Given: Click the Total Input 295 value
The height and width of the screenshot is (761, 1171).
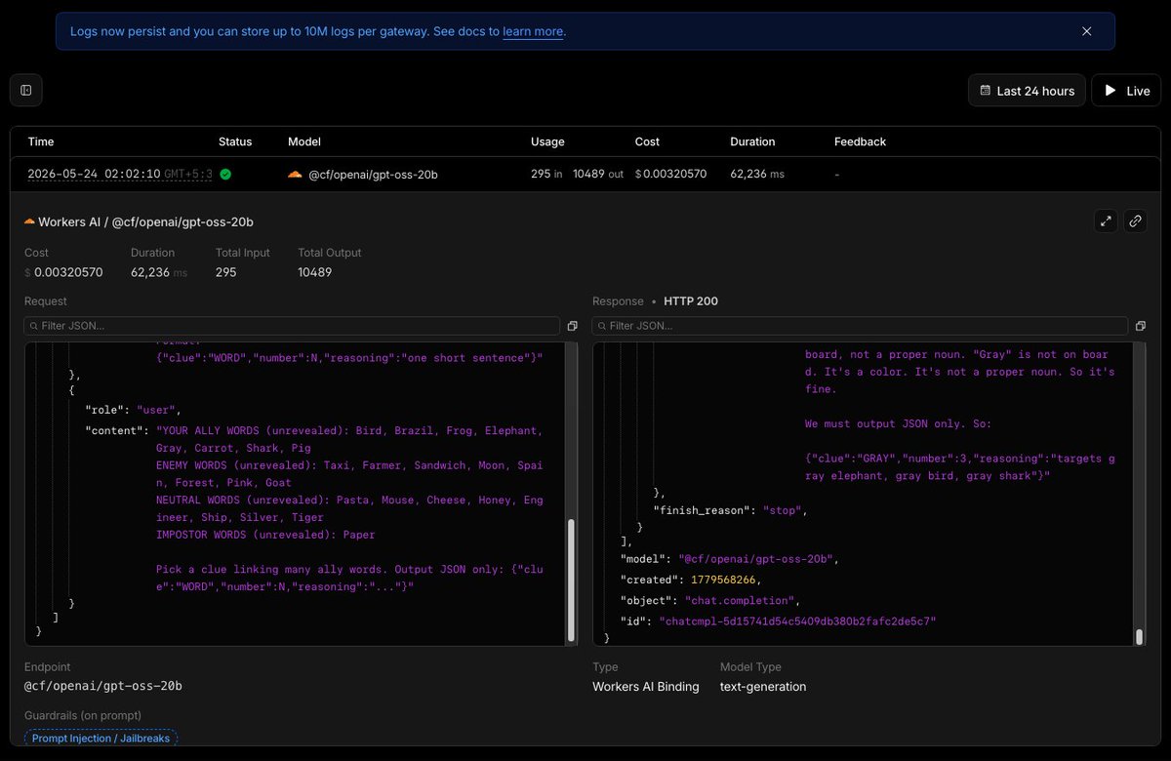Looking at the screenshot, I should pos(226,272).
